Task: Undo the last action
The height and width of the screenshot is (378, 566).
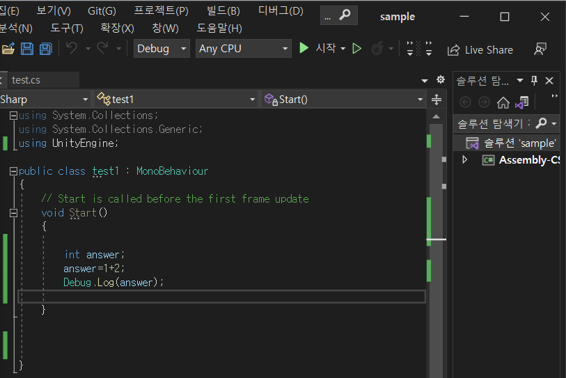Action: (72, 48)
